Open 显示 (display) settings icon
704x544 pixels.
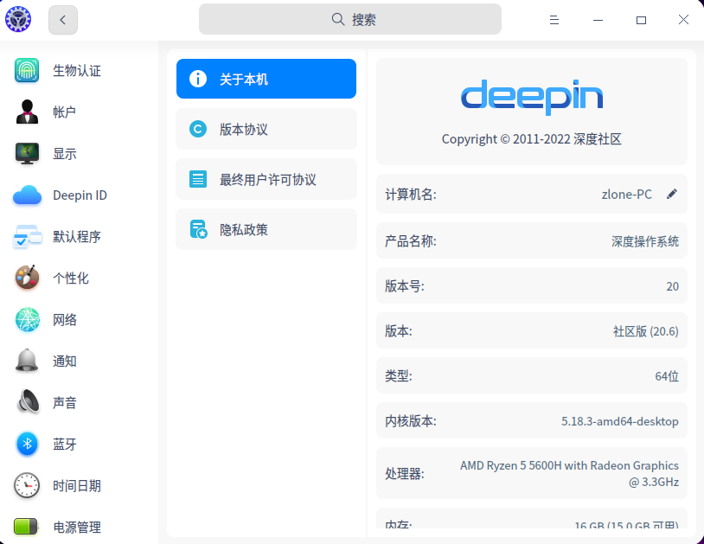[27, 153]
